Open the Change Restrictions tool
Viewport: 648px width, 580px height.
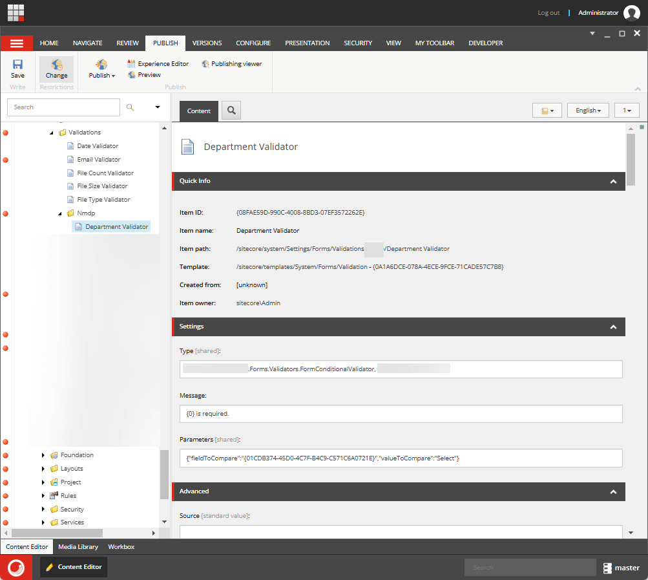coord(56,68)
